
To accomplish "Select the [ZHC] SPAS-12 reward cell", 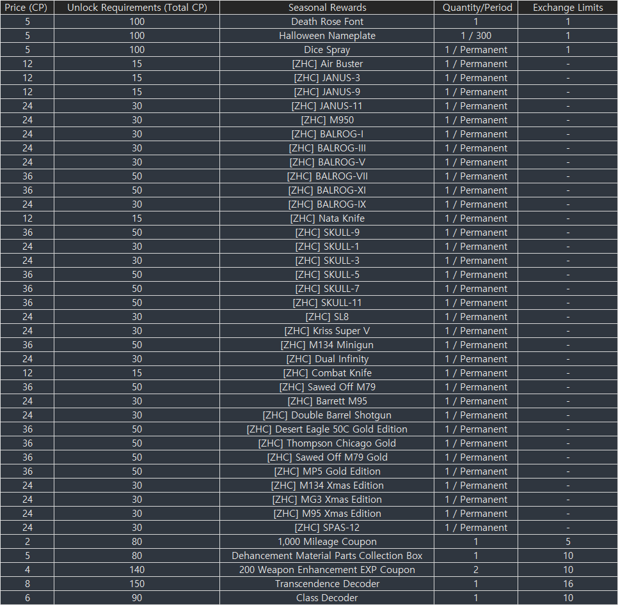I will click(x=327, y=528).
